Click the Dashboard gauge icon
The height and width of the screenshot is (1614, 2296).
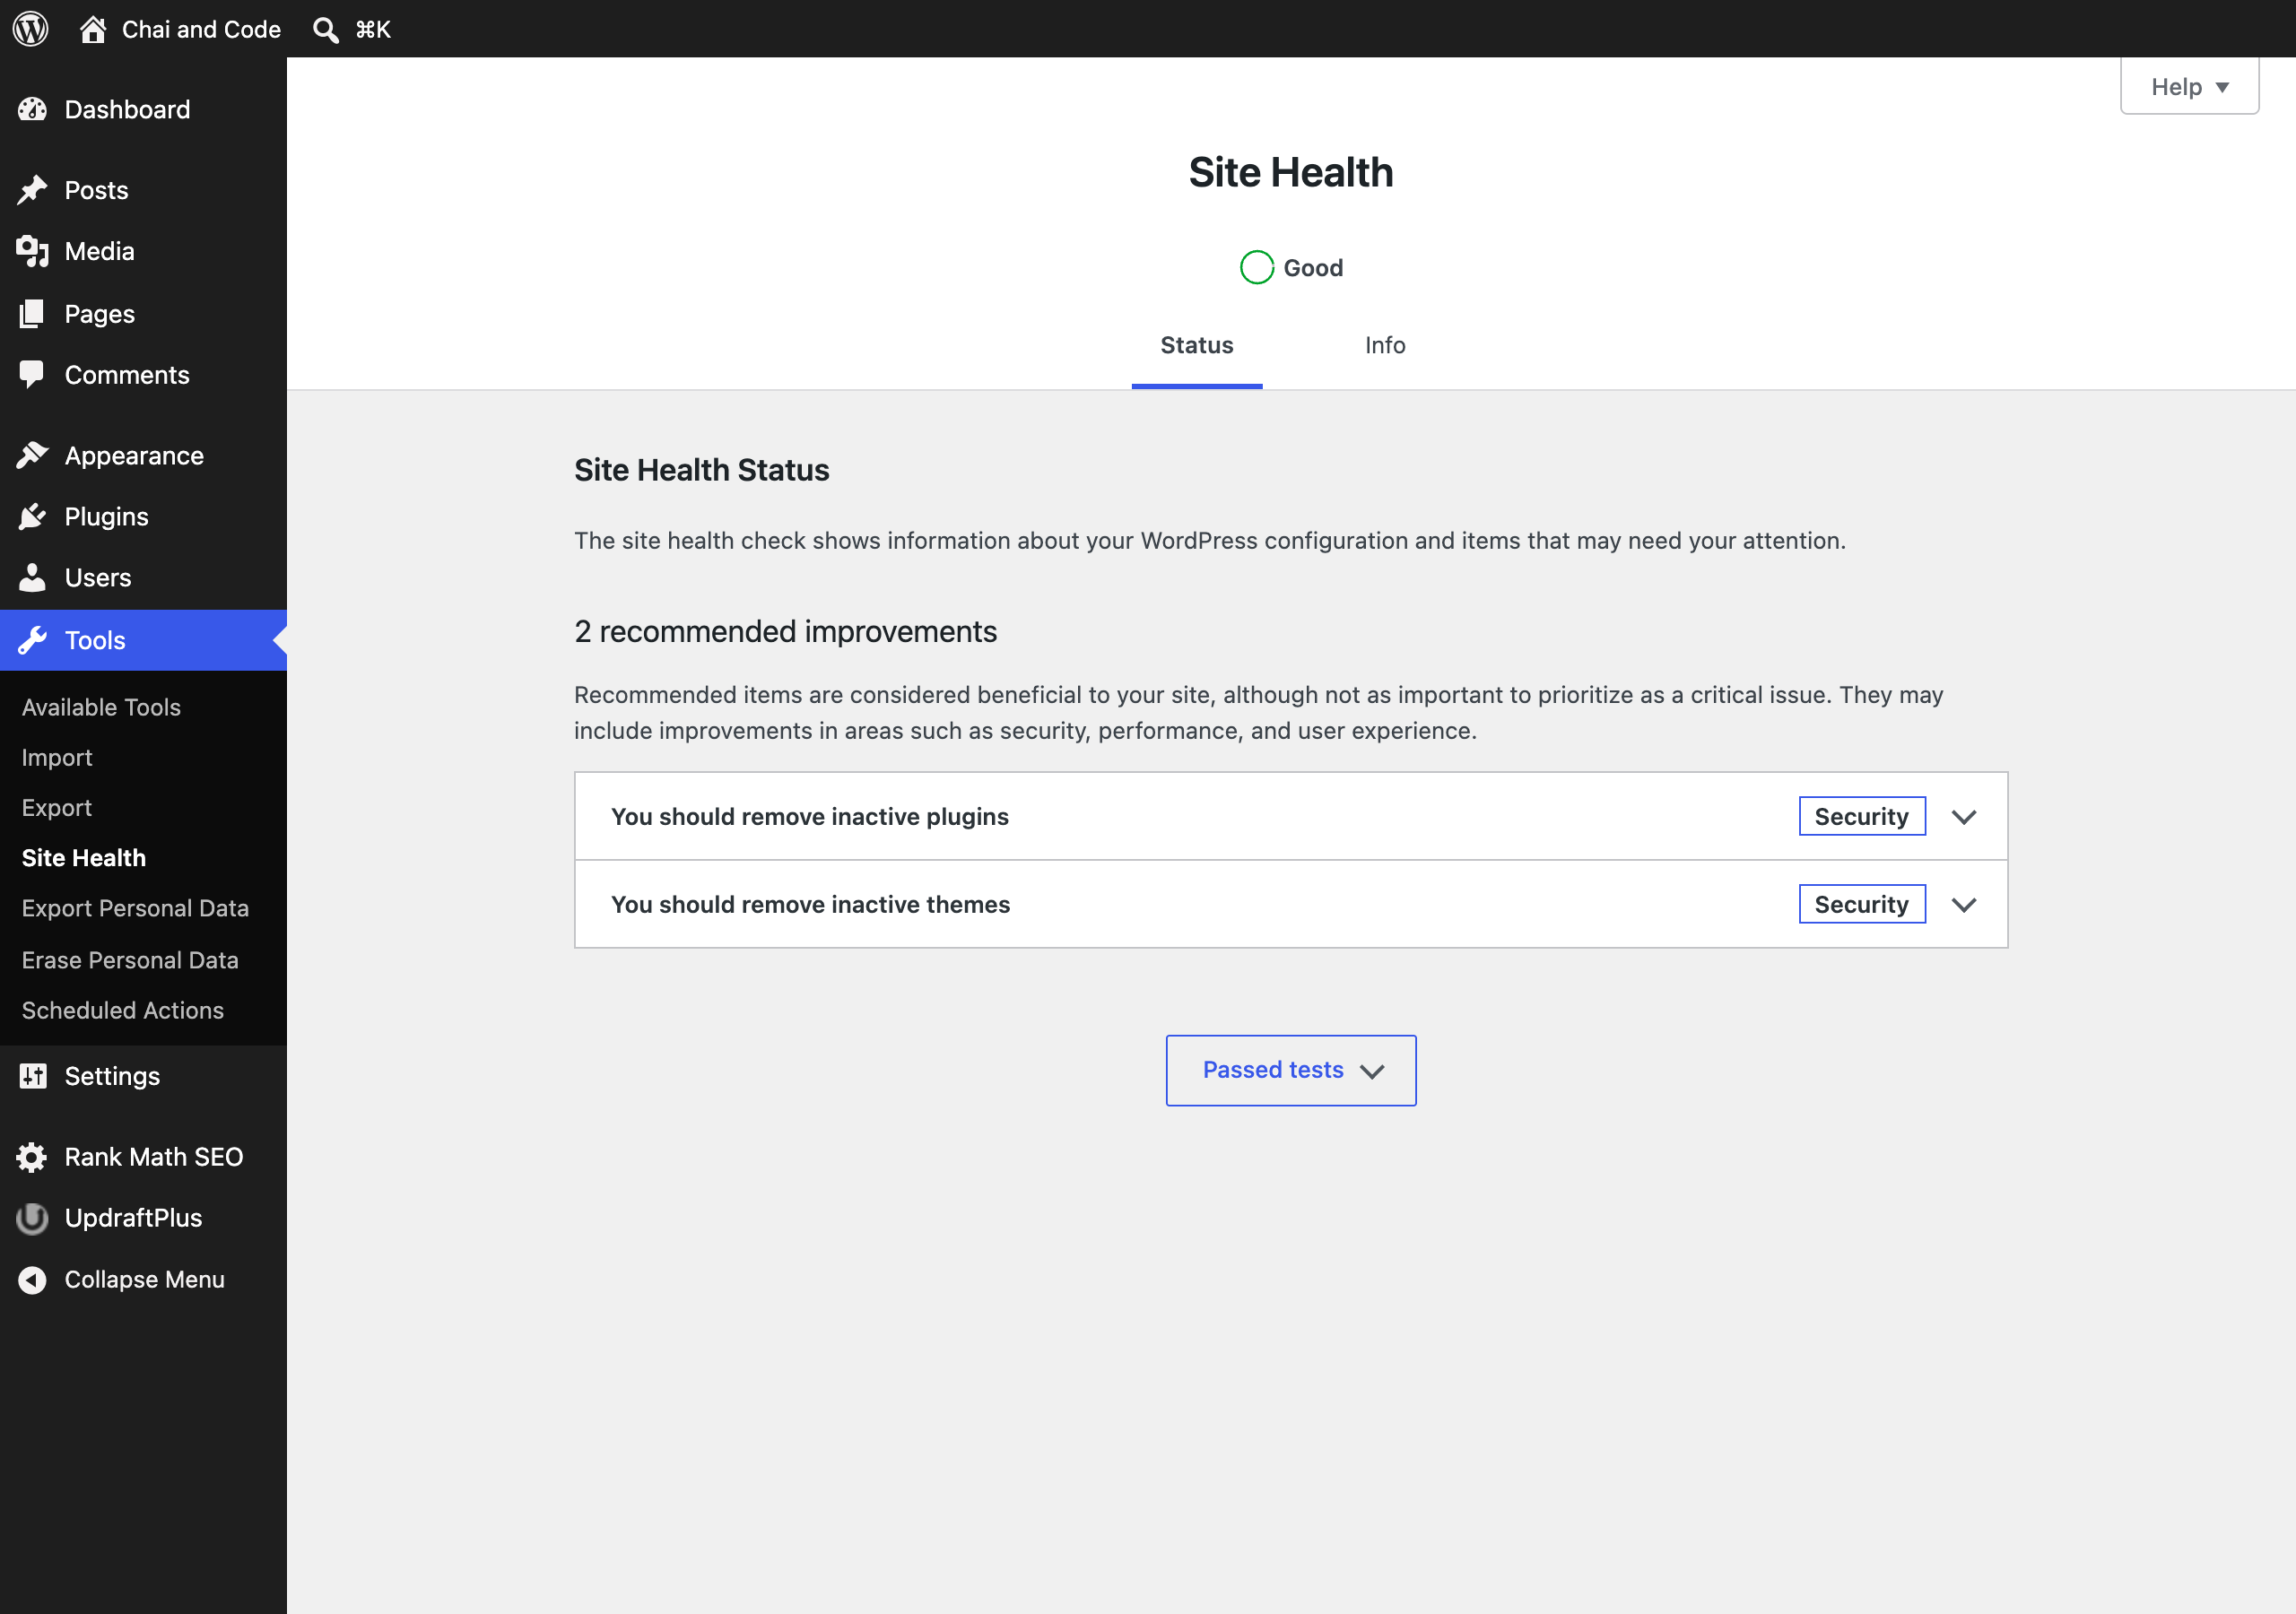coord(32,109)
